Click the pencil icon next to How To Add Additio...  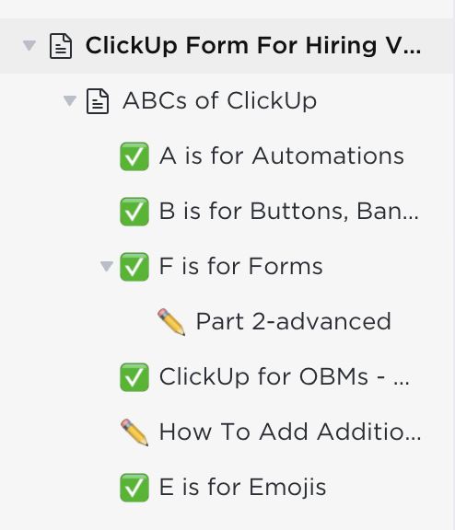(134, 432)
